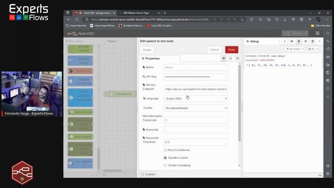Screen dimensions: 334x188
Task: Open the Language dropdown showing Arabic
Action: (x=196, y=99)
